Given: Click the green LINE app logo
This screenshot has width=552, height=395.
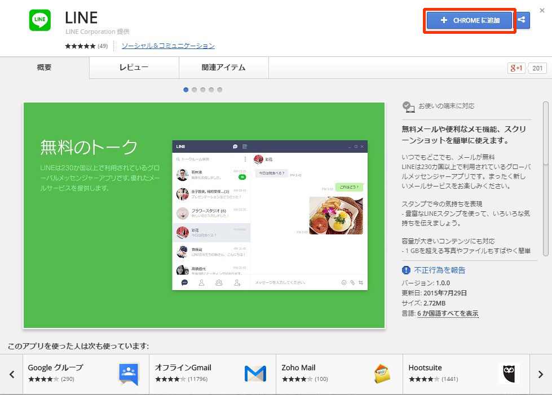Looking at the screenshot, I should [x=40, y=20].
